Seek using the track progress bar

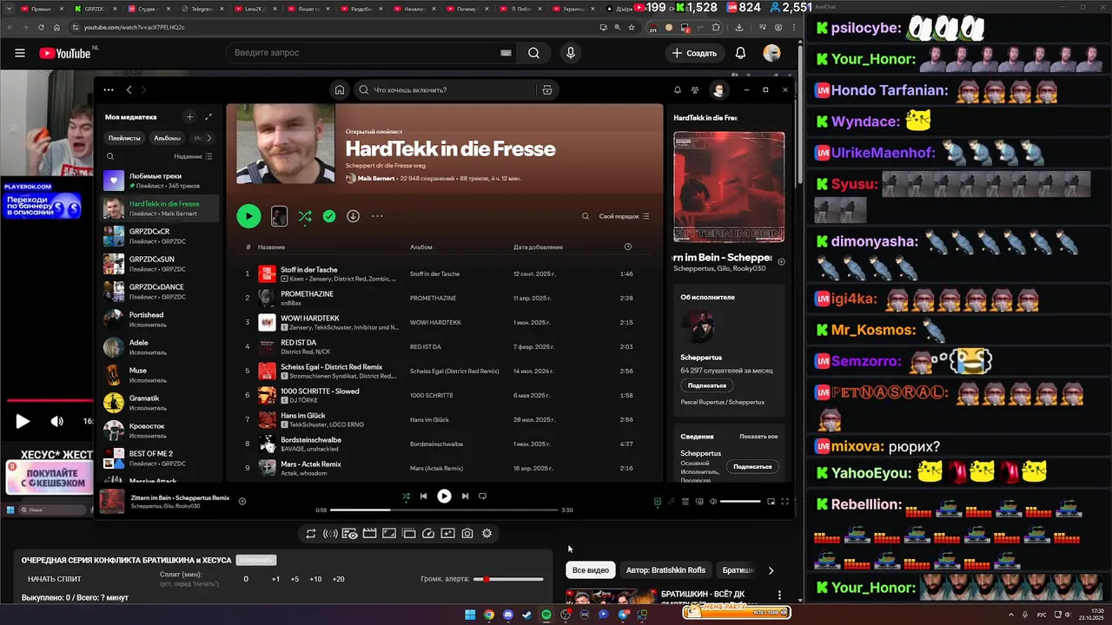tap(444, 510)
